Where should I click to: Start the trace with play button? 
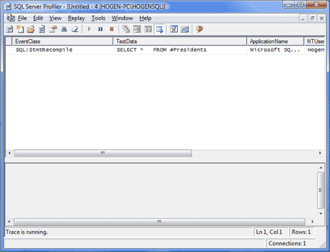point(89,29)
